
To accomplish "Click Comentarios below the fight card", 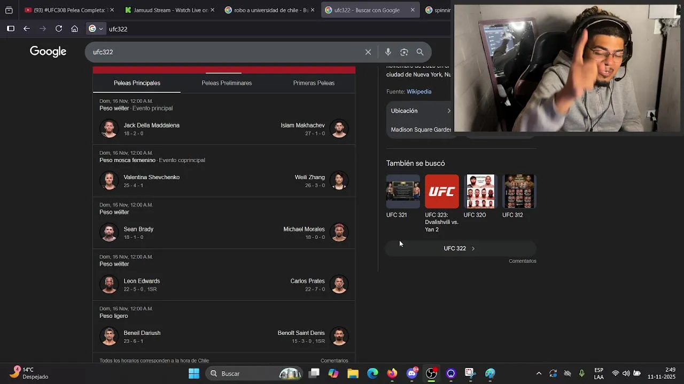I will pyautogui.click(x=334, y=361).
